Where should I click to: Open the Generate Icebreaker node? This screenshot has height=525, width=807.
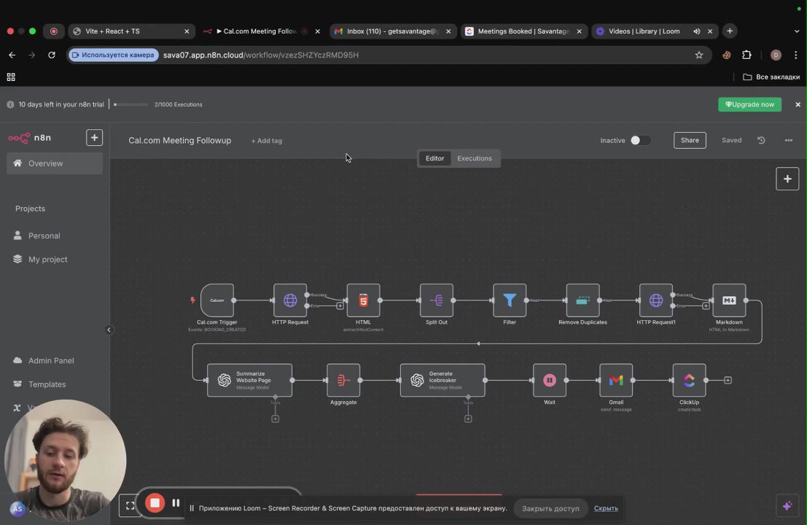[443, 381]
